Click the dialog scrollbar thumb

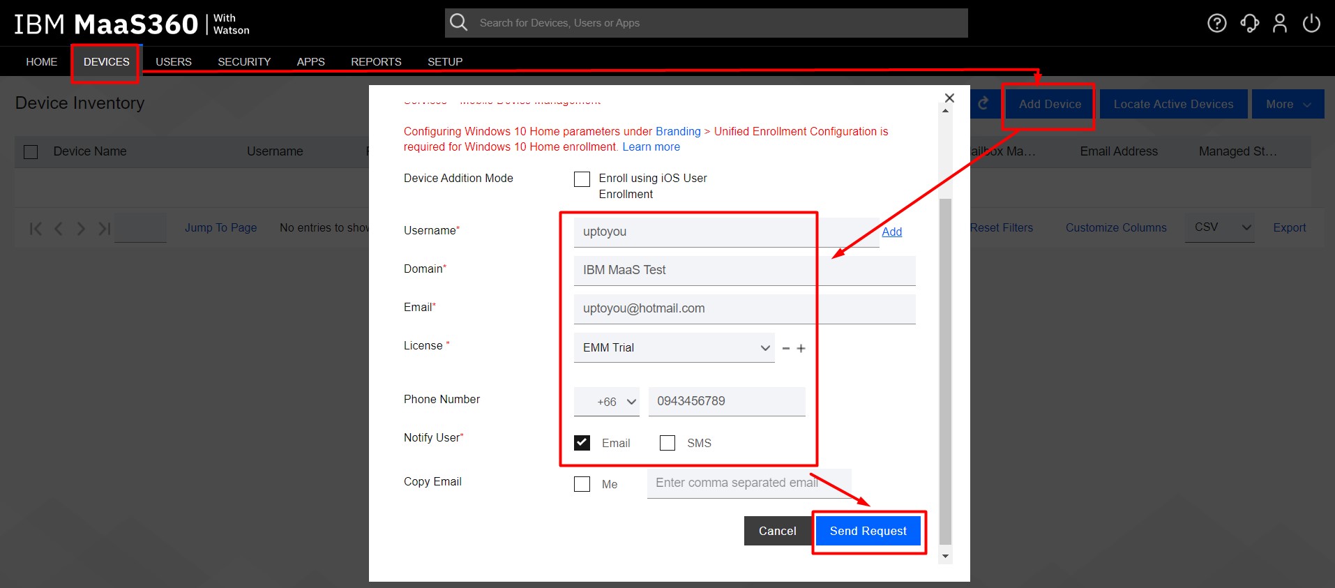[x=945, y=371]
